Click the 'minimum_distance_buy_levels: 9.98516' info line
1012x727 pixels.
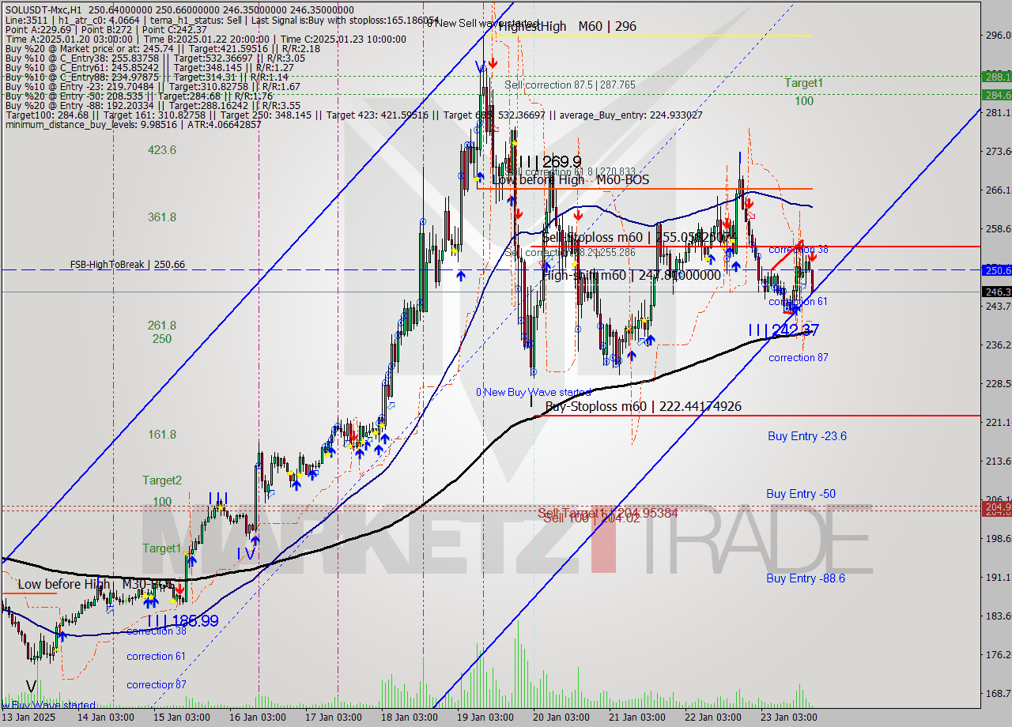tap(133, 124)
